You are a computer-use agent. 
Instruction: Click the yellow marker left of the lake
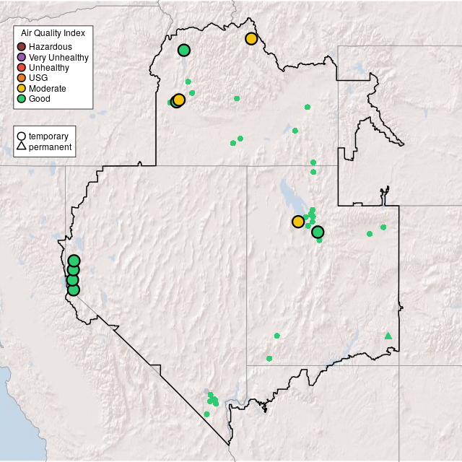tap(298, 221)
